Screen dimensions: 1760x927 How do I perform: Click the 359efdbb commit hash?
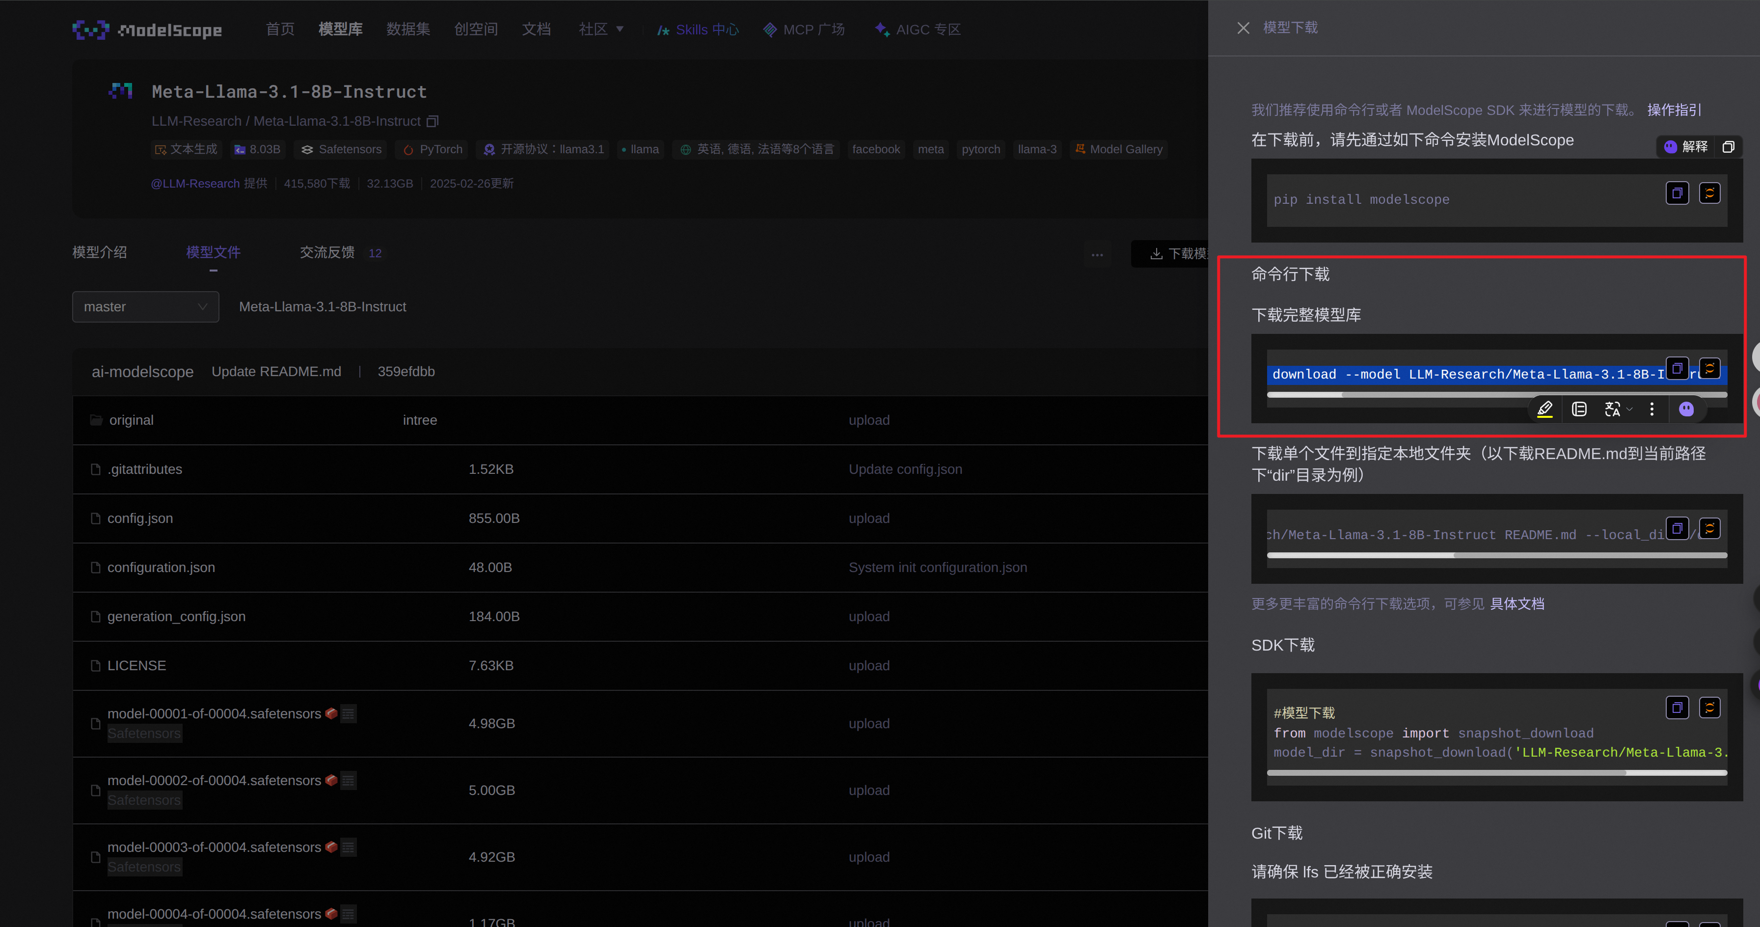[406, 372]
